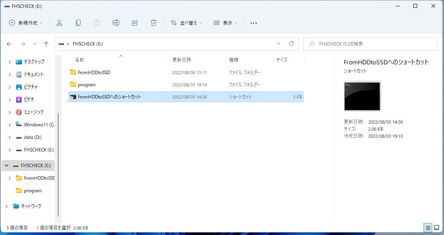
Task: Sort by サイズ column header
Action: click(281, 60)
